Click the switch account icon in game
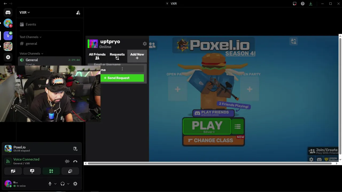The height and width of the screenshot is (192, 342). (294, 41)
